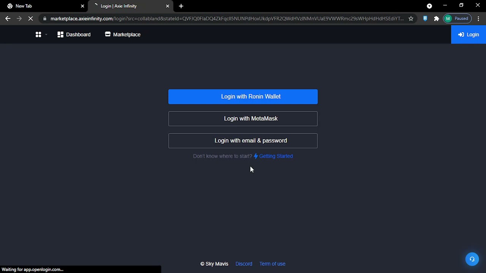Go to Dashboard in navigation bar
Screen dimensions: 486x273
[74, 35]
